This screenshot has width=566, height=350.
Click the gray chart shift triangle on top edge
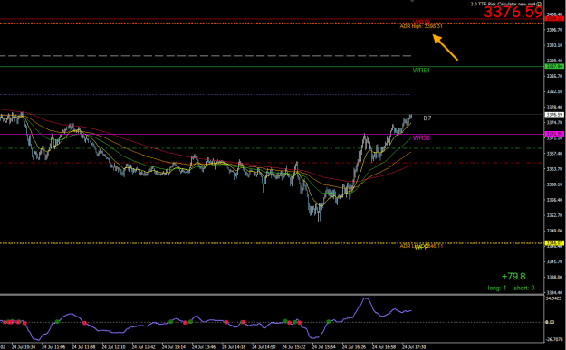[x=412, y=1]
